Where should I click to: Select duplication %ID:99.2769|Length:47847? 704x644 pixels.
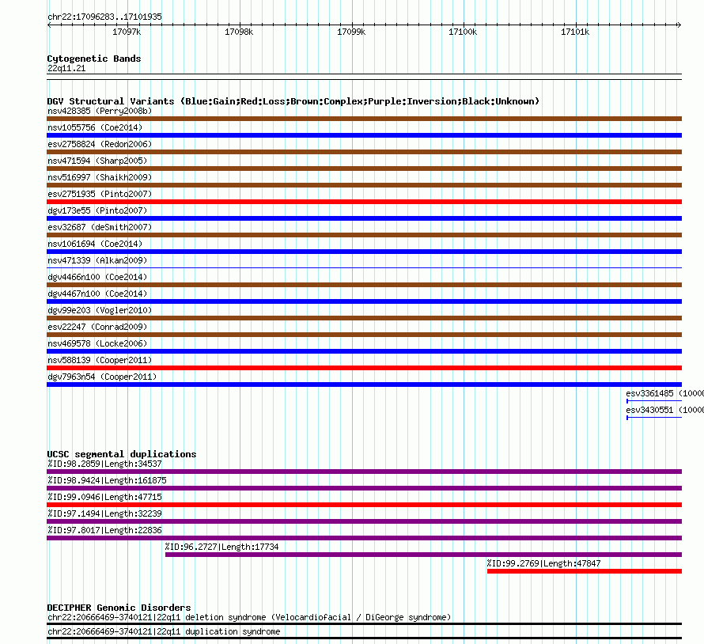pos(543,563)
